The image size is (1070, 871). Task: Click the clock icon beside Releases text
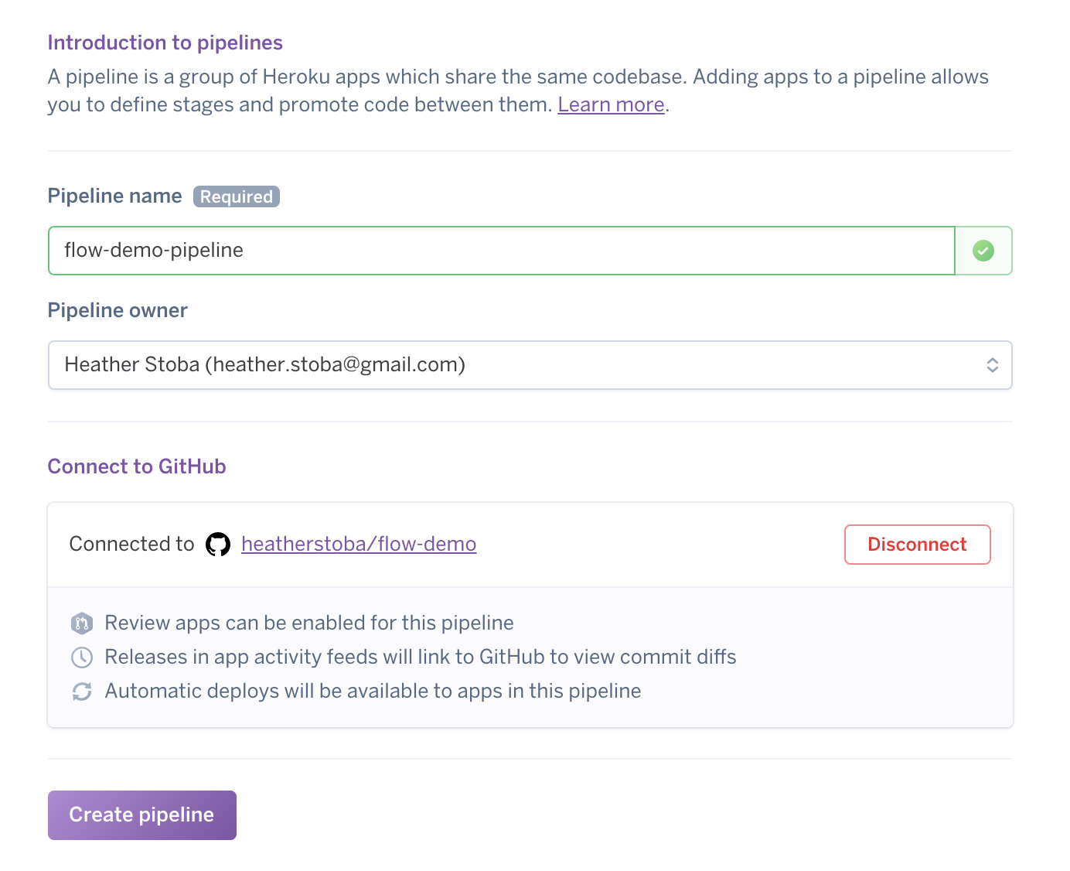82,658
